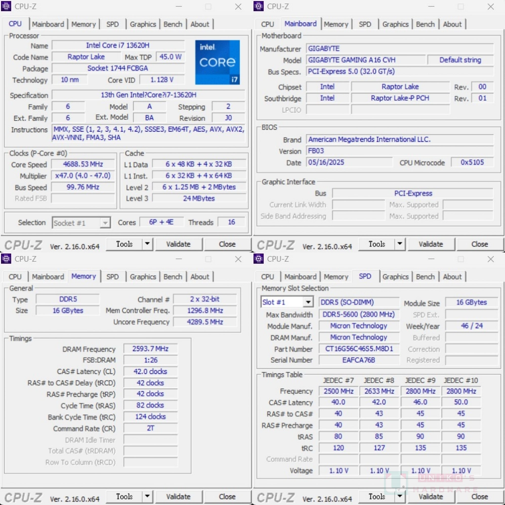The width and height of the screenshot is (505, 505).
Task: Click the CPU Microcode value '0x5105'
Action: 472,162
